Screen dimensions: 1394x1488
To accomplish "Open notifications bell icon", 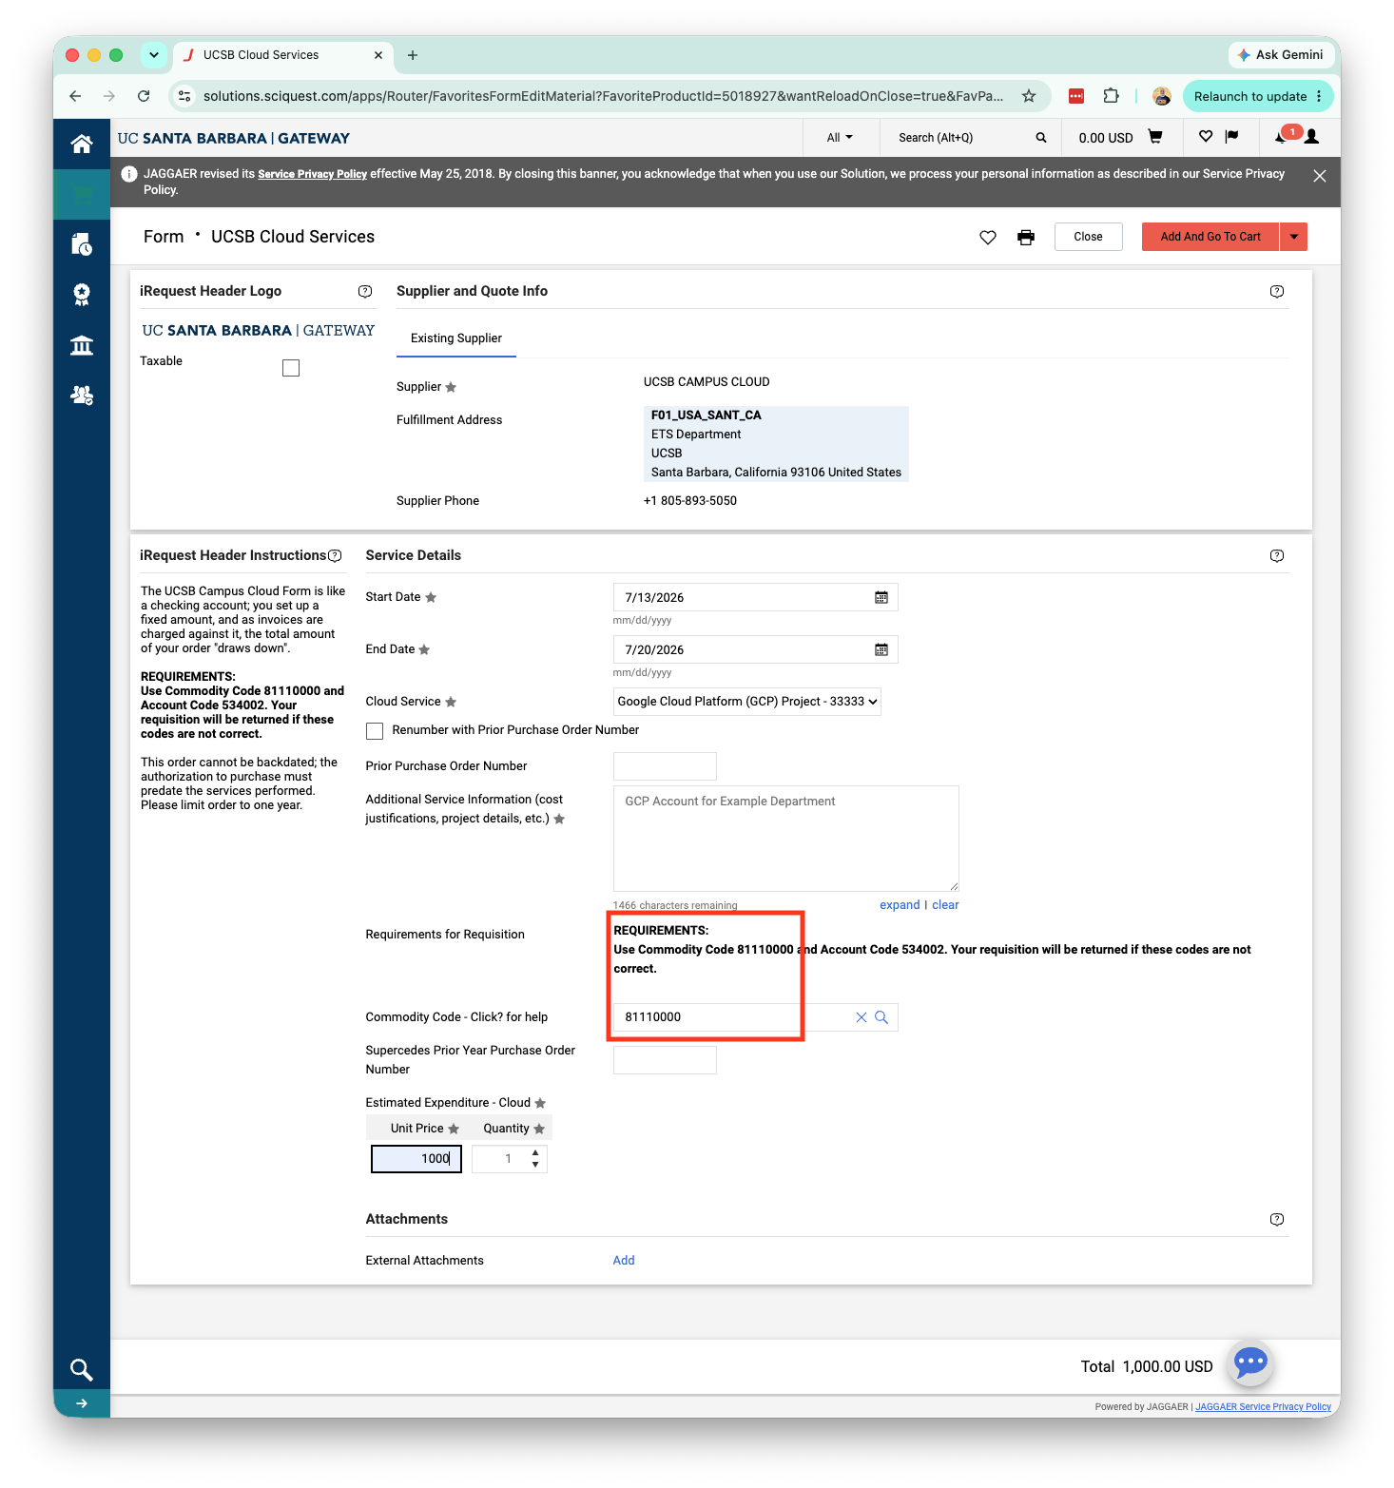I will pyautogui.click(x=1281, y=137).
